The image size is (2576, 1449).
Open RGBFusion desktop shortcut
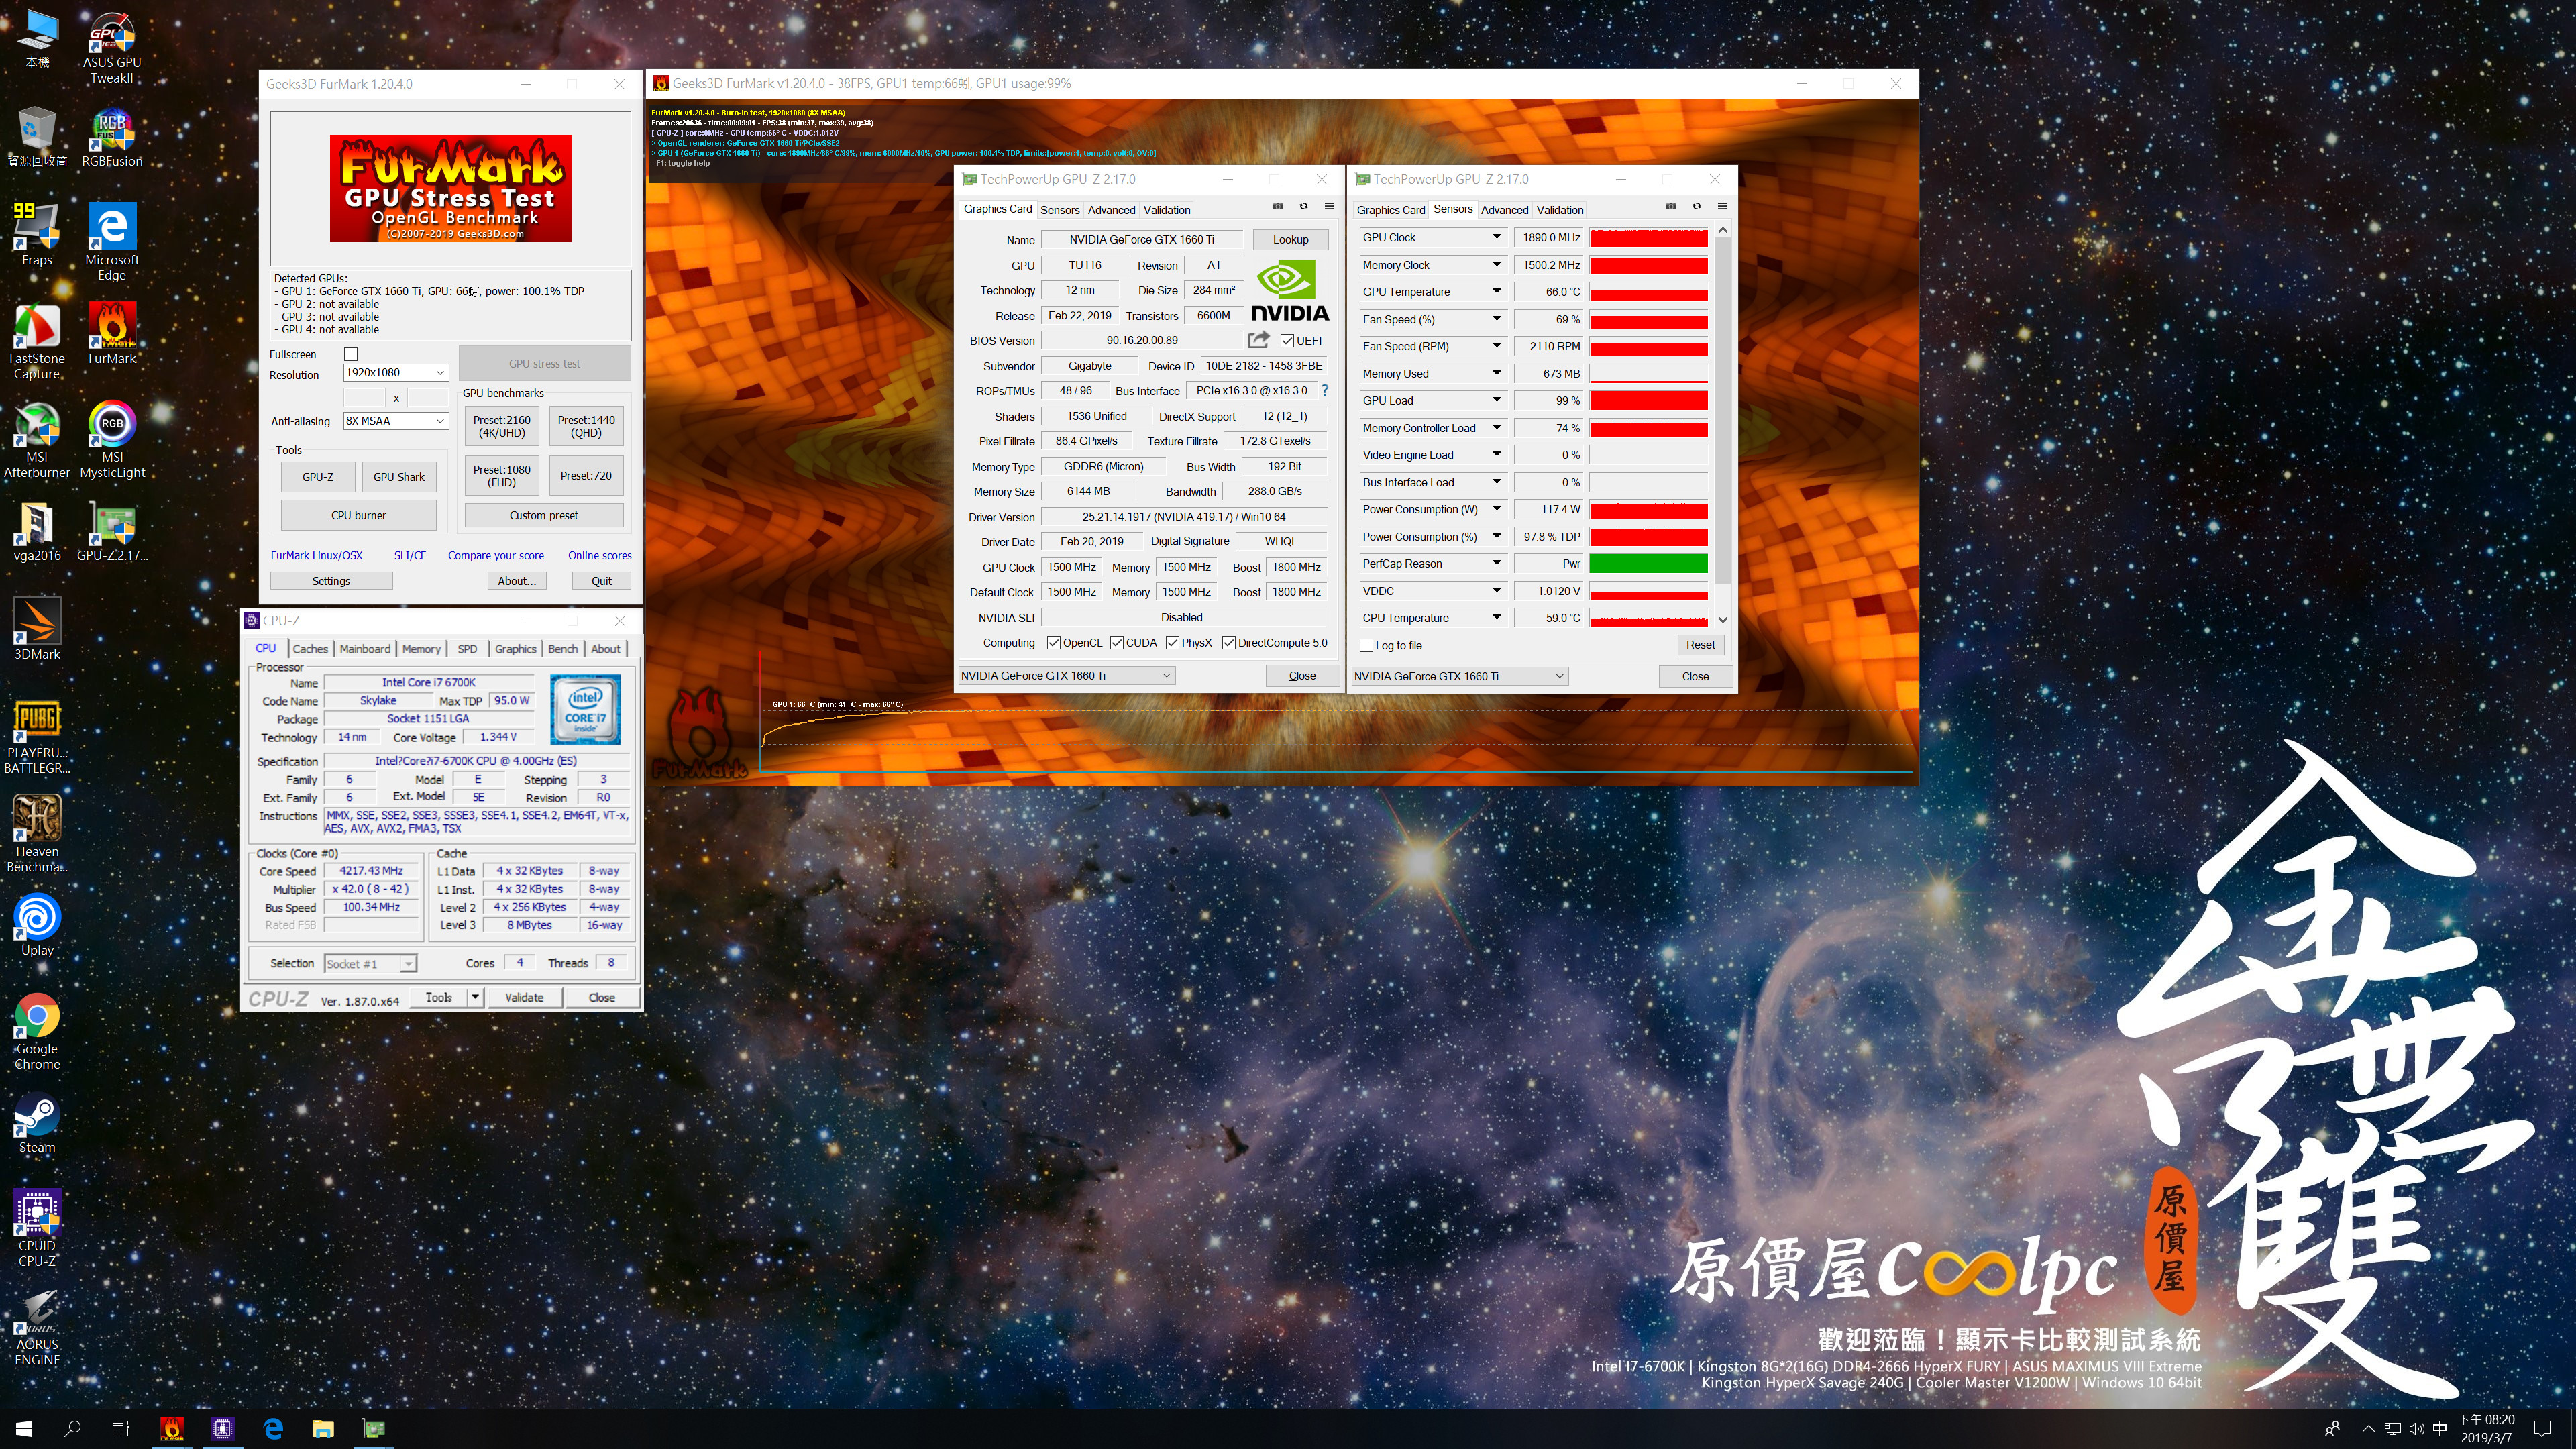click(x=112, y=138)
